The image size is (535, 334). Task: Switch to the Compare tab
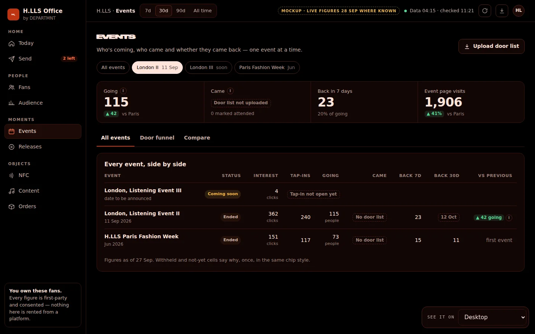coord(197,138)
